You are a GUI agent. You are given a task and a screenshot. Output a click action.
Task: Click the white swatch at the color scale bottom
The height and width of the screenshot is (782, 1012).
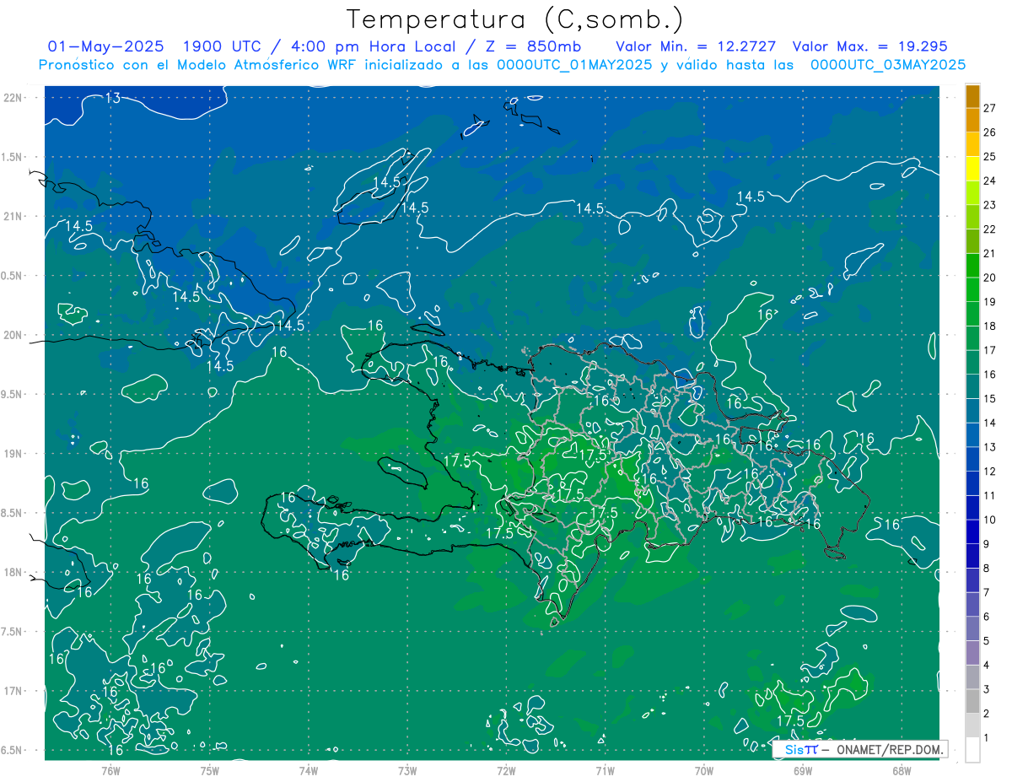pos(972,750)
